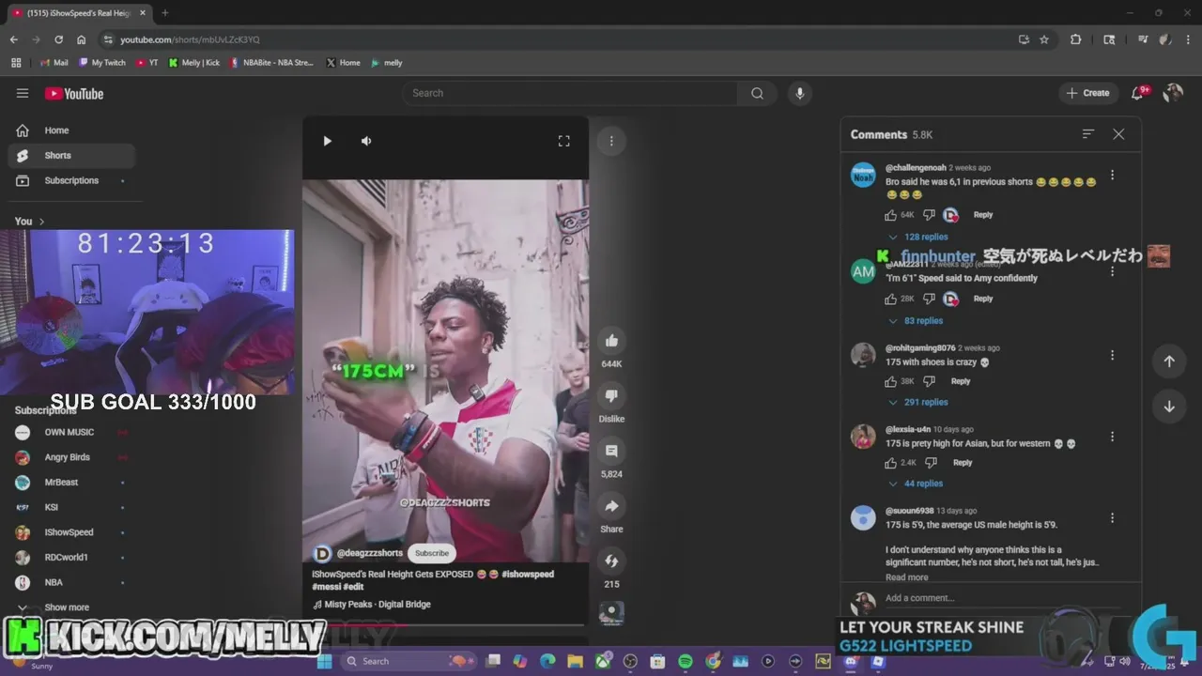Toggle the YouTube hamburger guide menu
Image resolution: width=1202 pixels, height=676 pixels.
(23, 93)
